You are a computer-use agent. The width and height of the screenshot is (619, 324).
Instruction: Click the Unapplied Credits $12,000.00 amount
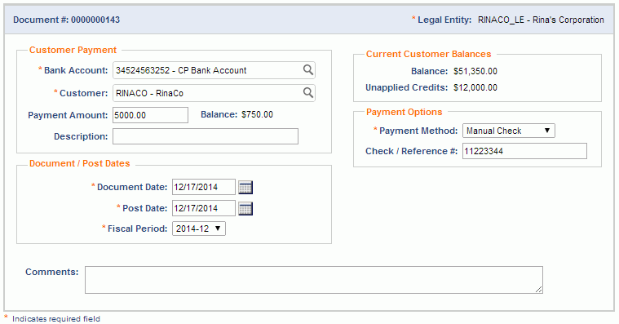click(475, 87)
